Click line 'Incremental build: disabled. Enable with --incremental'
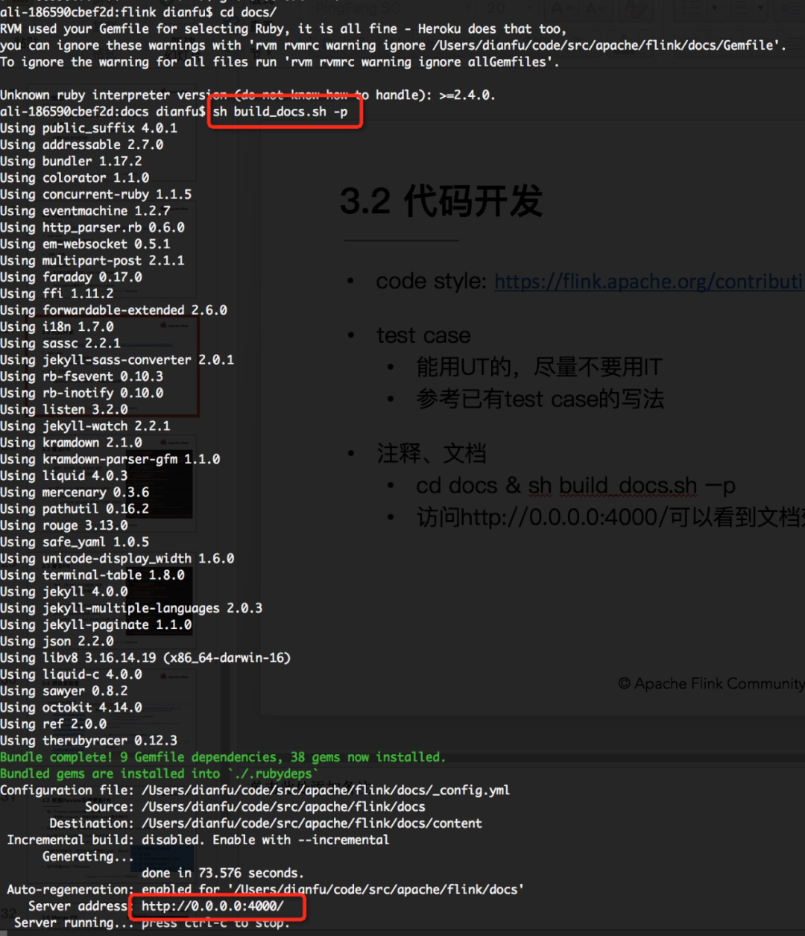 (198, 839)
